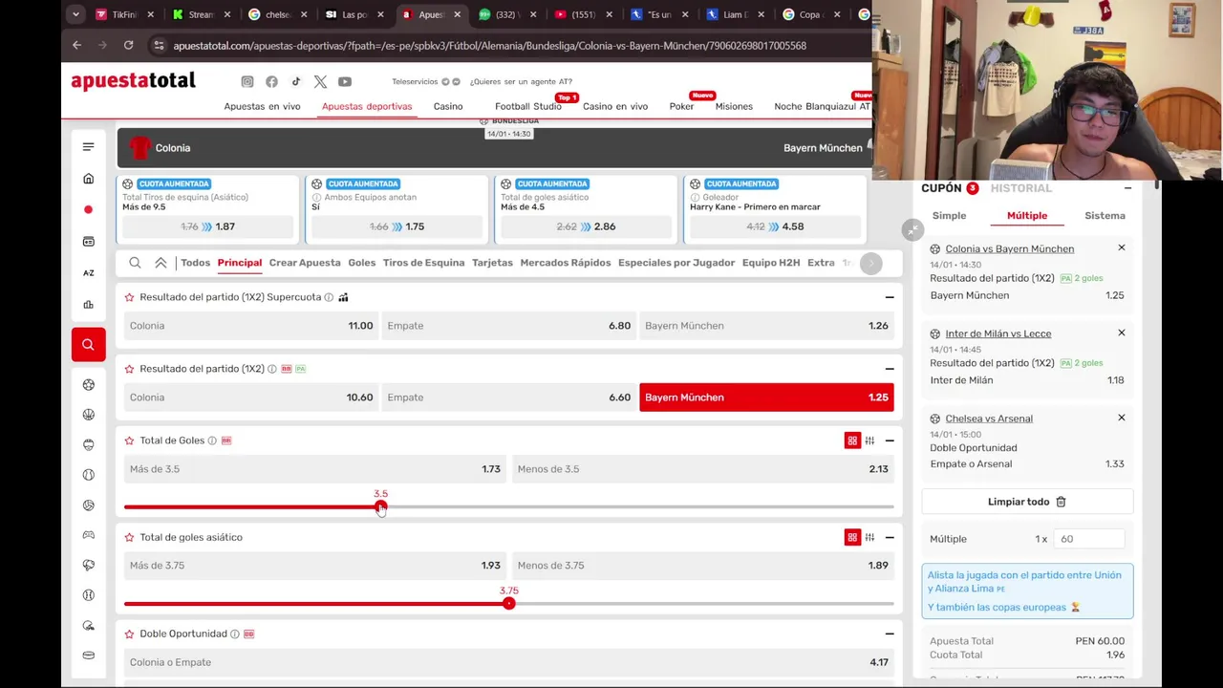Viewport: 1223px width, 688px height.
Task: Open apuestatotal Facebook icon
Action: point(271,81)
